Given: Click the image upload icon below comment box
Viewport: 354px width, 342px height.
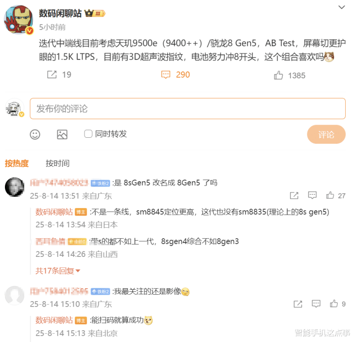Looking at the screenshot, I should coord(62,134).
